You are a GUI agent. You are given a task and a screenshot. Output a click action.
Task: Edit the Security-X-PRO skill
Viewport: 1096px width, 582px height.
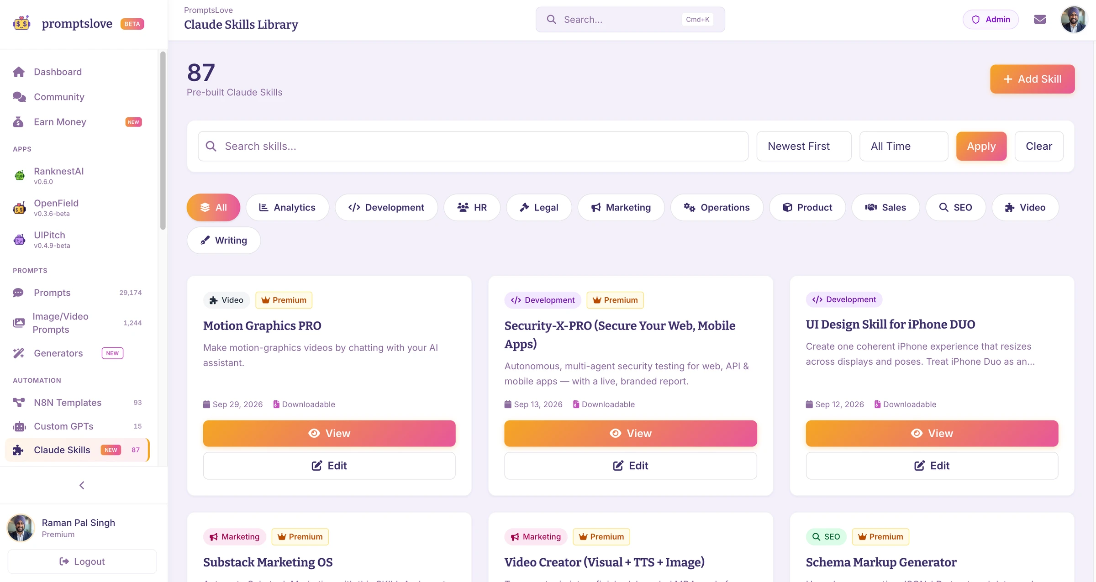coord(631,466)
